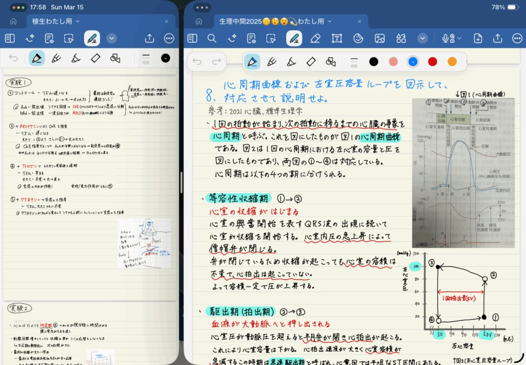This screenshot has height=365, width=526.
Task: Open 植生わたし用 tab dropdown
Action: click(x=78, y=22)
